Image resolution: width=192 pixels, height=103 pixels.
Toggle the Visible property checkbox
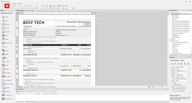pos(172,83)
